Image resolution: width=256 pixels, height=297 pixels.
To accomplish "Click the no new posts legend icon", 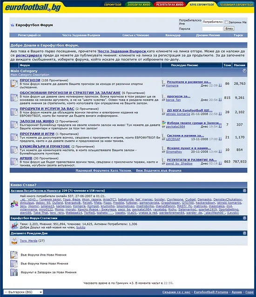I will click(14, 263).
